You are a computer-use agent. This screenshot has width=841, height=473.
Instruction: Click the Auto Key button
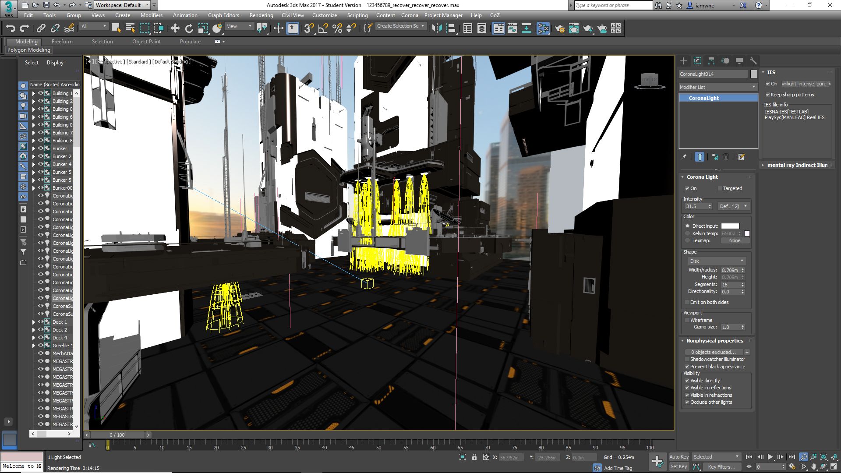[x=678, y=457]
